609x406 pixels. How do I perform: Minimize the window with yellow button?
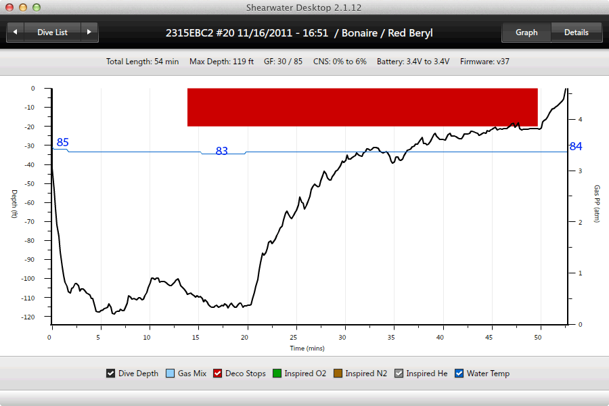pyautogui.click(x=22, y=7)
